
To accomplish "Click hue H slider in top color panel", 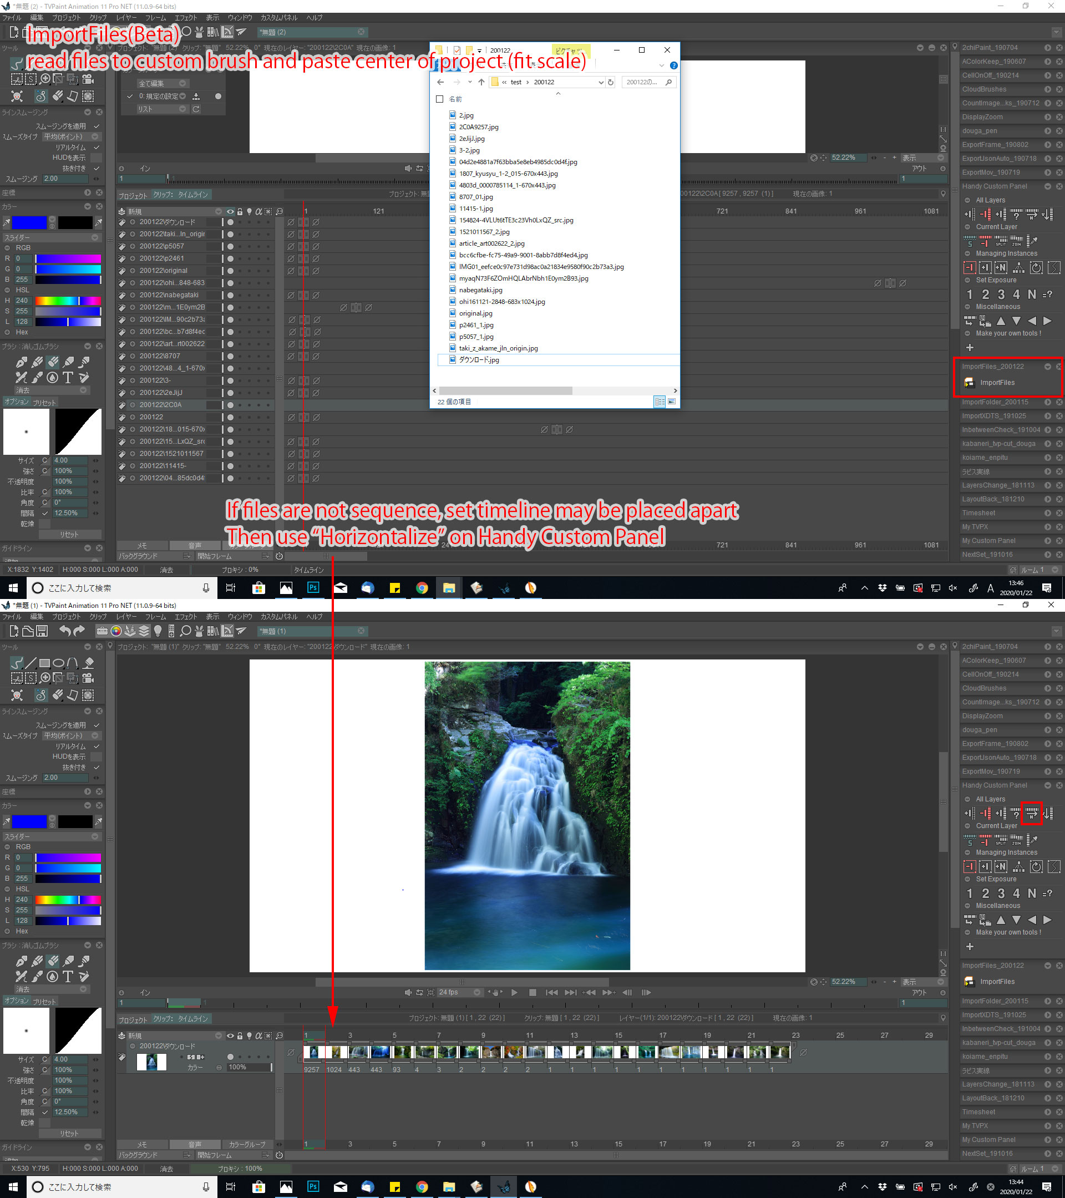I will pyautogui.click(x=68, y=301).
